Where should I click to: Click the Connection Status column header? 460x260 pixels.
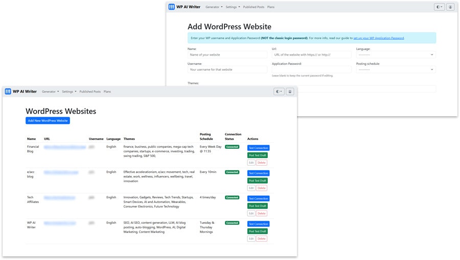pyautogui.click(x=233, y=137)
